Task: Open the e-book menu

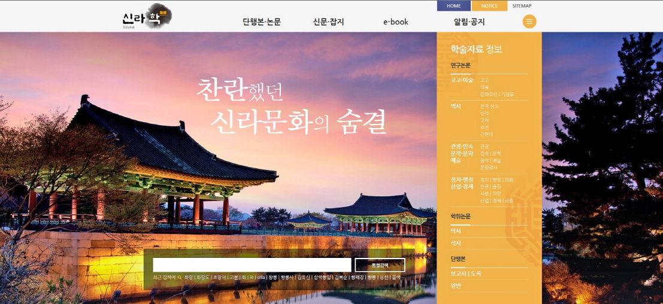Action: coord(396,22)
